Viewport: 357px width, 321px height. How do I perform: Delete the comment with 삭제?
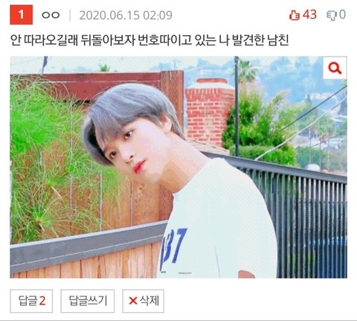pyautogui.click(x=143, y=301)
